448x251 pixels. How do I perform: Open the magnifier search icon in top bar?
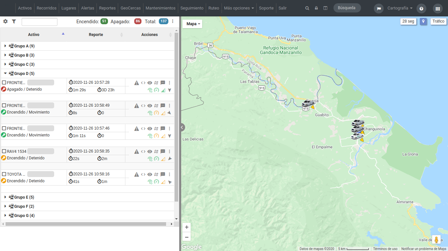click(307, 8)
